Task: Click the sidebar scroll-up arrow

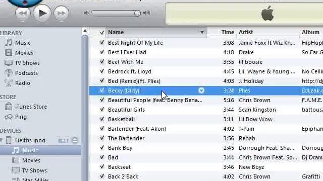Action: tap(85, 31)
